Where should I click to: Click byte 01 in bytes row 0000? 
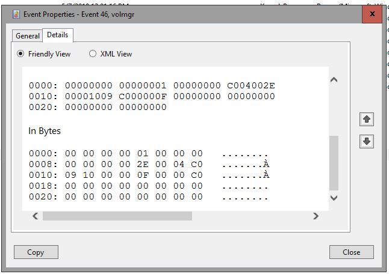tap(143, 153)
